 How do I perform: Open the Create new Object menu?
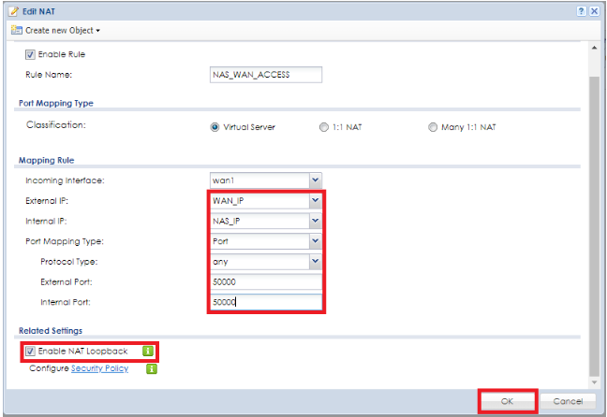coord(63,31)
